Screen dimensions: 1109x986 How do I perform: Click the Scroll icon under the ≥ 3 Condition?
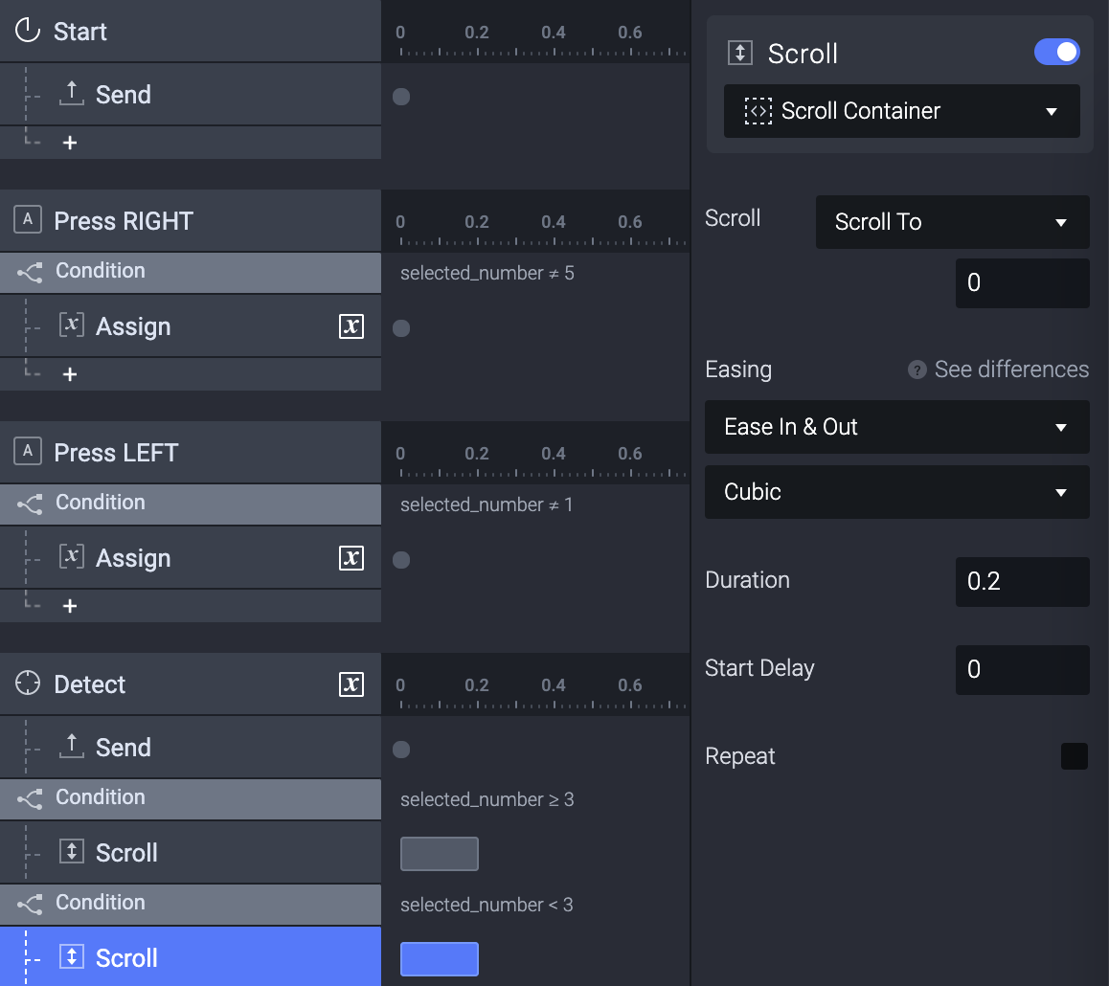[72, 852]
